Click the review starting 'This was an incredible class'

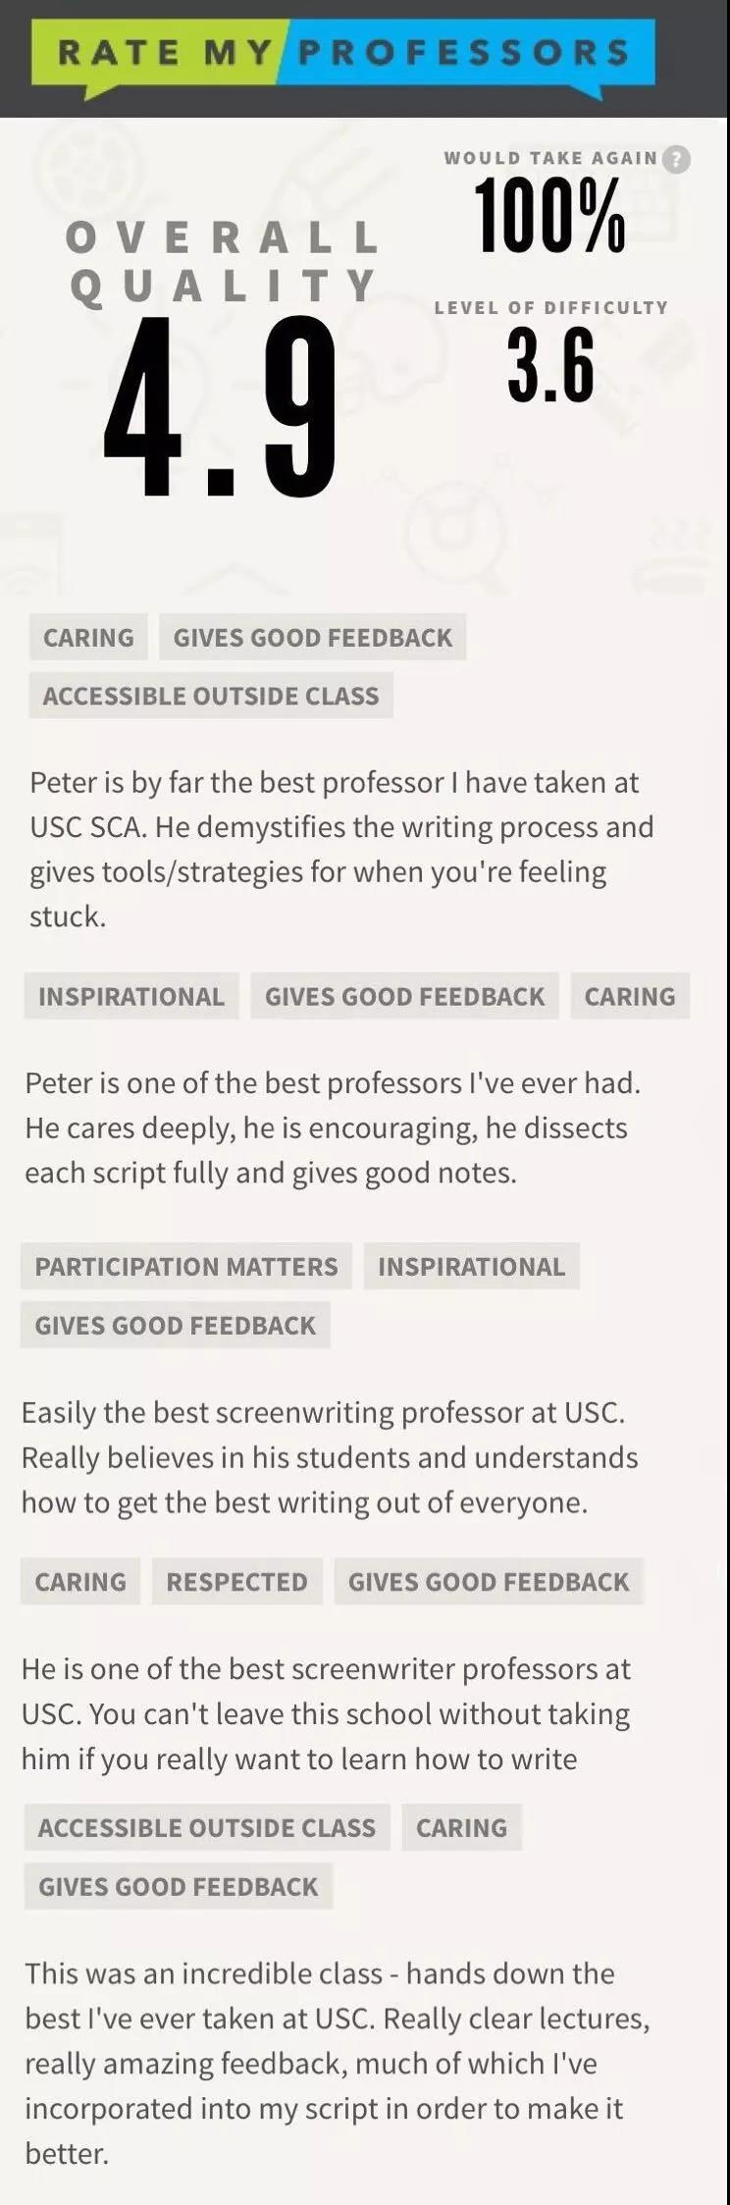tap(338, 2063)
